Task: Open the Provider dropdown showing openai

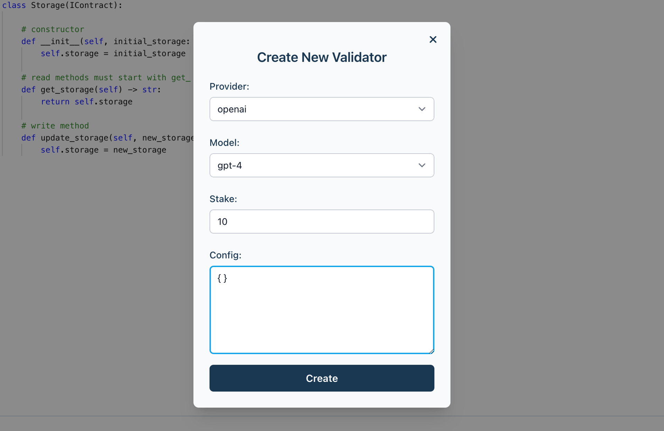Action: click(x=315, y=109)
